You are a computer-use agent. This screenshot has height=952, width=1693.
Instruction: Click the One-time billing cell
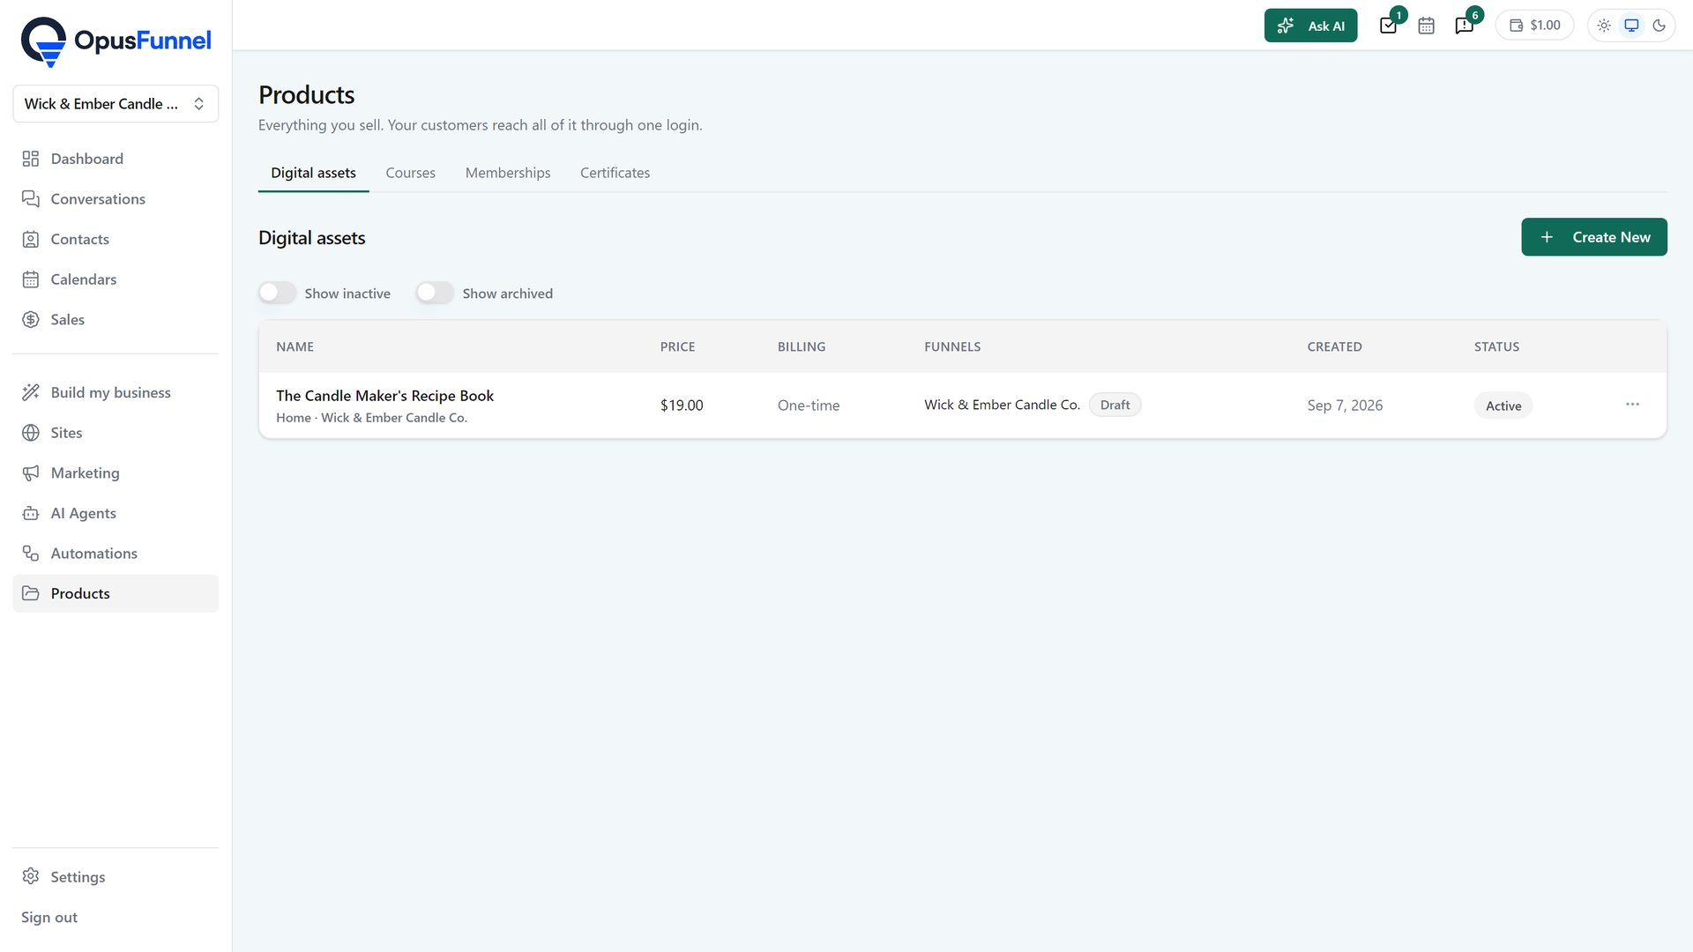click(x=809, y=405)
